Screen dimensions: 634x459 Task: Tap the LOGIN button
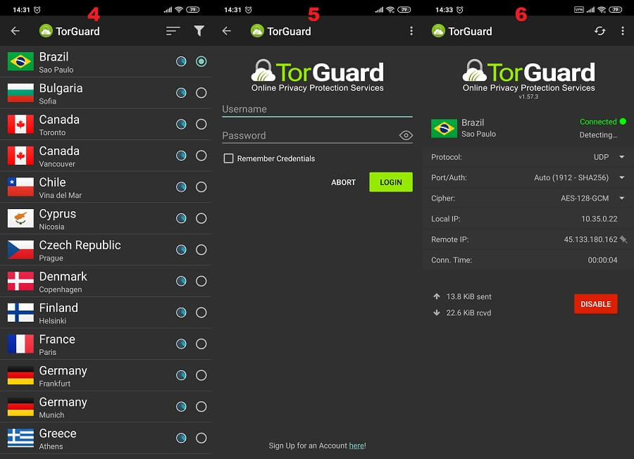pyautogui.click(x=391, y=182)
